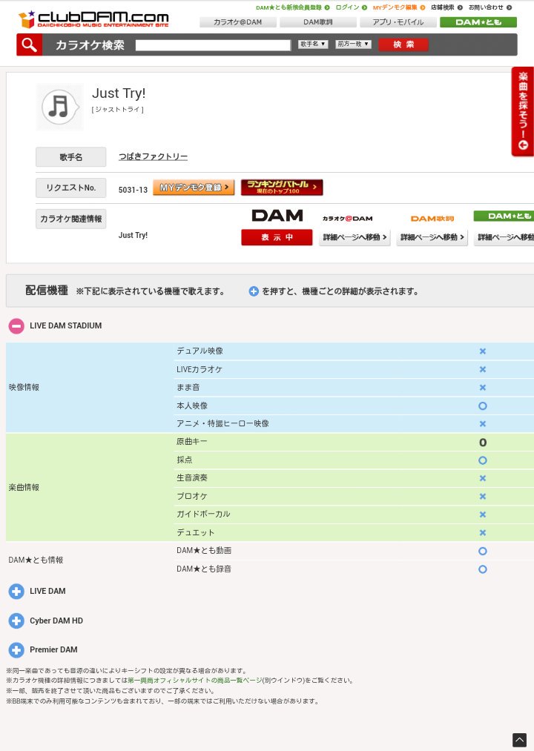534x751 pixels.
Task: Click the カラオケ@DAM small logo
Action: pyautogui.click(x=347, y=219)
